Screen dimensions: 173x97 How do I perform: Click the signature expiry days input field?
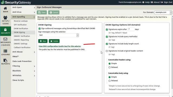click(131, 29)
